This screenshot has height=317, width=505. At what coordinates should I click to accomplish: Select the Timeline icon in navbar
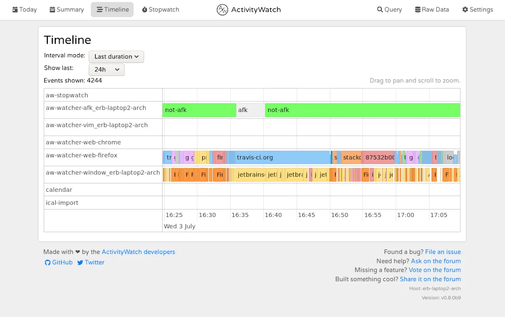click(x=100, y=9)
